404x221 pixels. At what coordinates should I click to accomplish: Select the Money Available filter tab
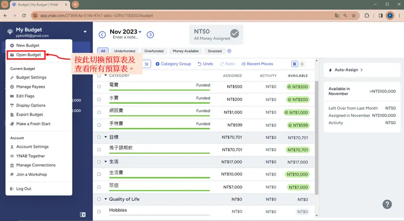(x=186, y=51)
